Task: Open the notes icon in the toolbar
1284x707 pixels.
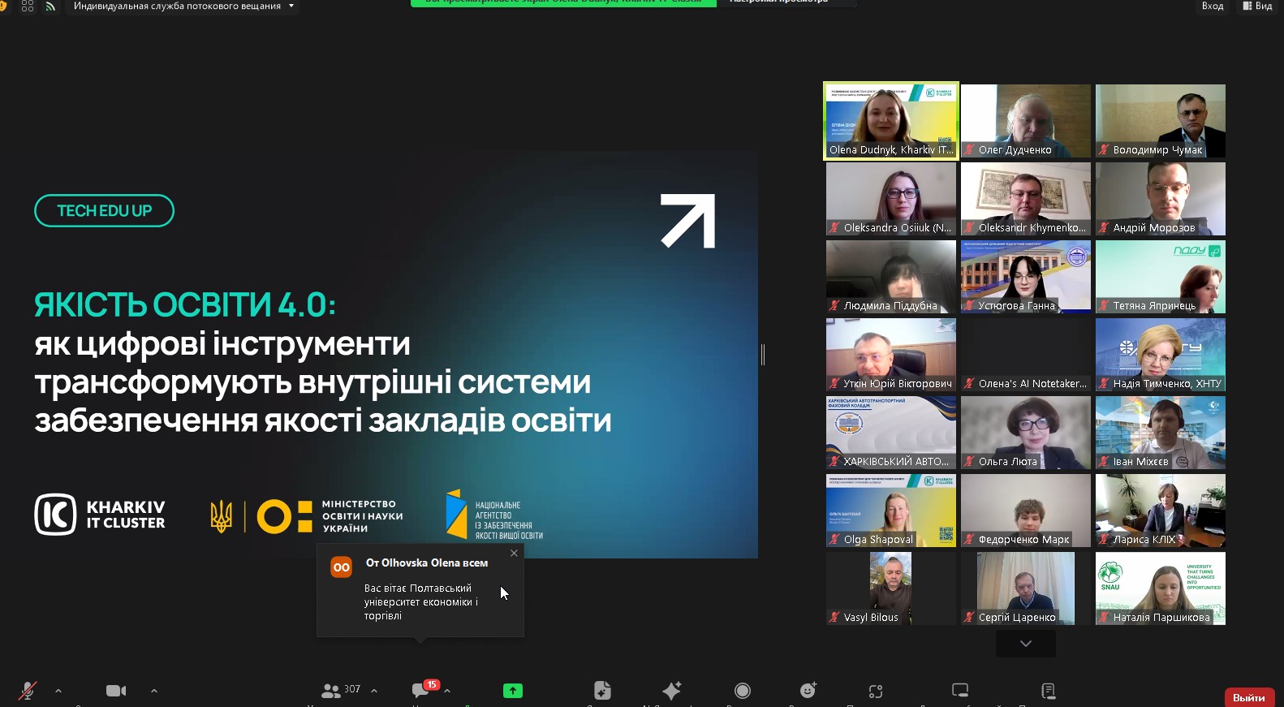Action: click(1048, 691)
